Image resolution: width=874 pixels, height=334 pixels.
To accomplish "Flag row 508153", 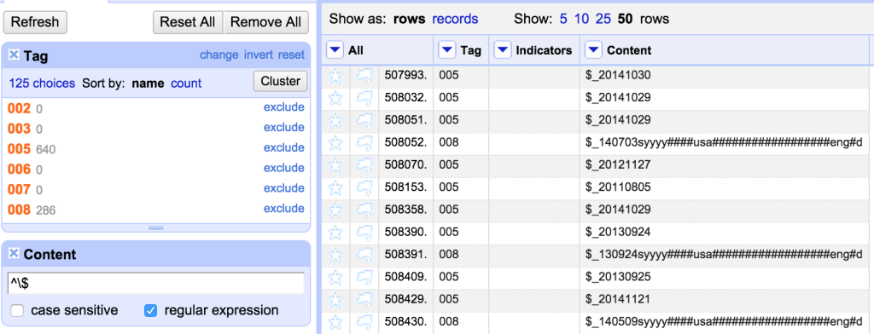I will [x=364, y=187].
